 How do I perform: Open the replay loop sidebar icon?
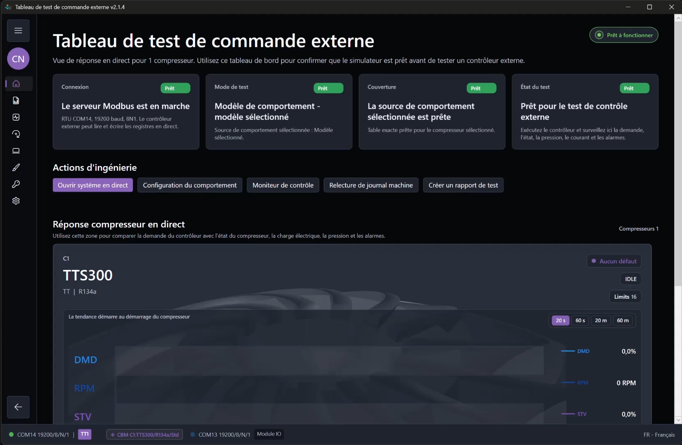[16, 134]
